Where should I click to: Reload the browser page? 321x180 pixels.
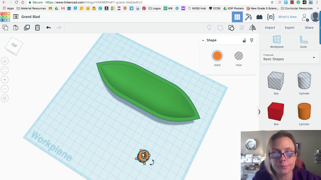point(16,2)
